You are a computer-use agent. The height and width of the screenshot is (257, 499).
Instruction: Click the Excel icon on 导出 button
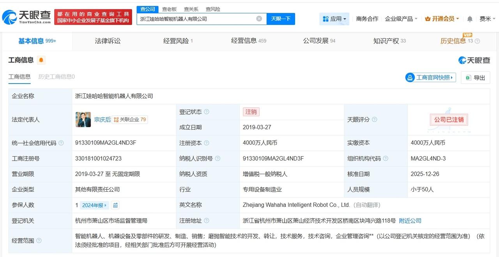tap(467, 77)
